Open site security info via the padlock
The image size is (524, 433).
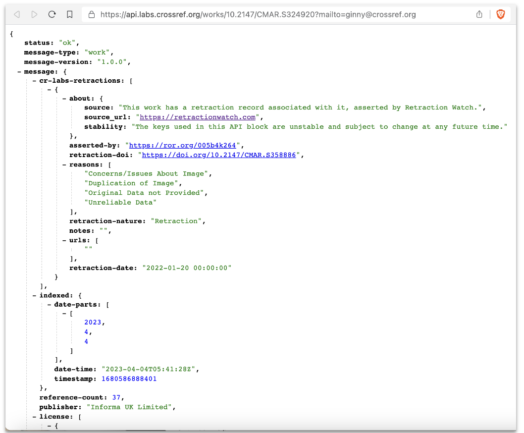(92, 14)
